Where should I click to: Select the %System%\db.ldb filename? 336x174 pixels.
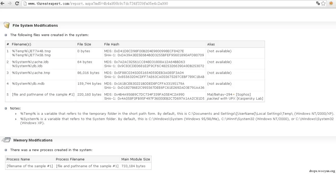[x=27, y=66]
